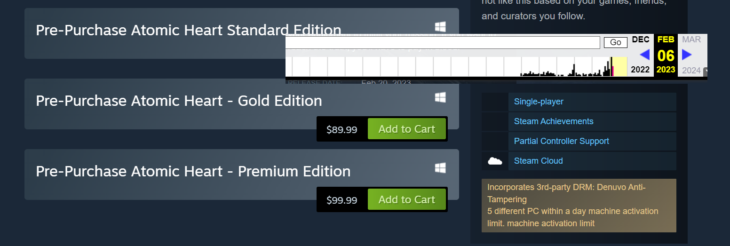Jump to the MAR 2024 capture
Image resolution: width=730 pixels, height=246 pixels.
[x=691, y=40]
